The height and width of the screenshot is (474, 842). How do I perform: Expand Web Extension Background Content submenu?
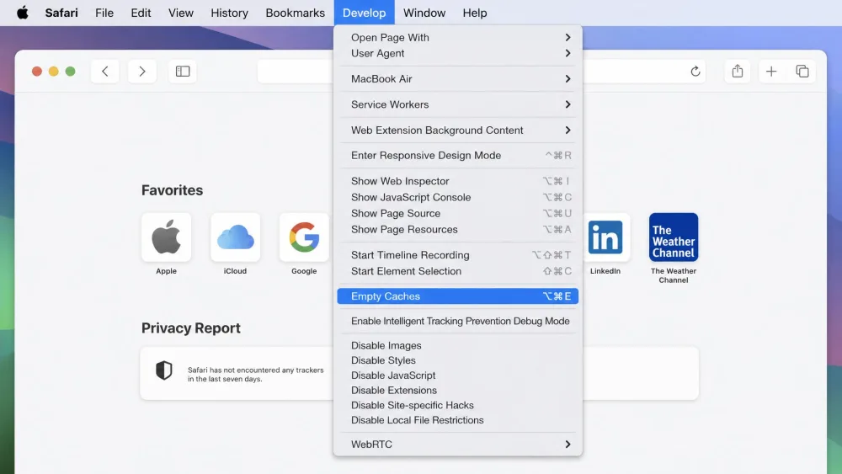[457, 130]
